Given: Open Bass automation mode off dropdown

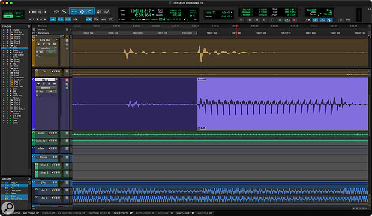Looking at the screenshot, I should [51, 92].
